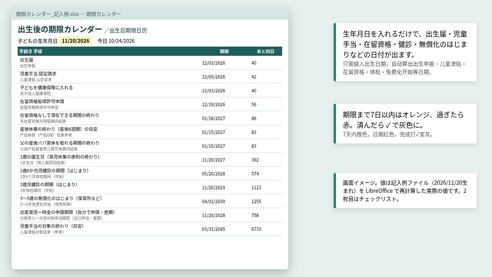The image size is (492, 277).
Task: Click the deadline 12/05/2026
Action: pos(213,76)
